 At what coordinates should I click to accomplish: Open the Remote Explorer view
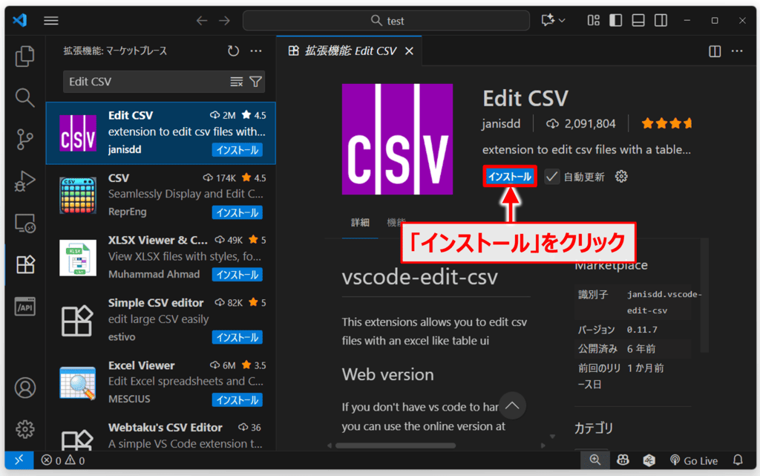click(x=25, y=222)
